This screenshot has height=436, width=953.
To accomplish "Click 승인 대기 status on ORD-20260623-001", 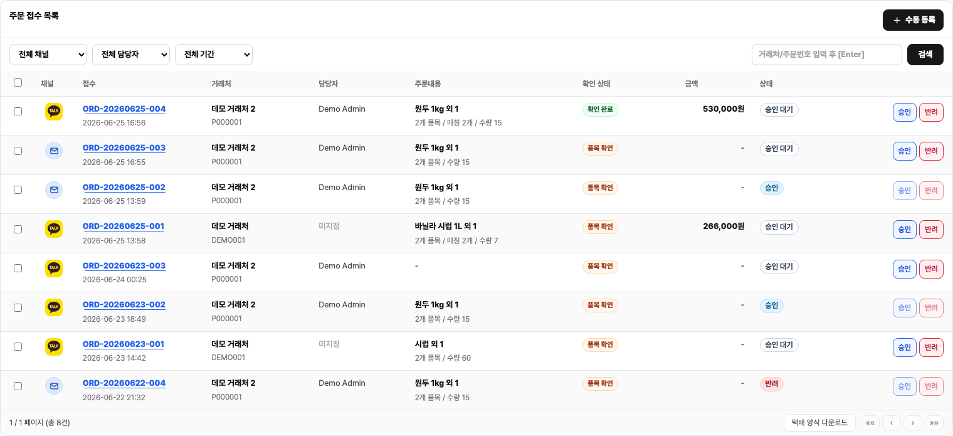I will (779, 345).
